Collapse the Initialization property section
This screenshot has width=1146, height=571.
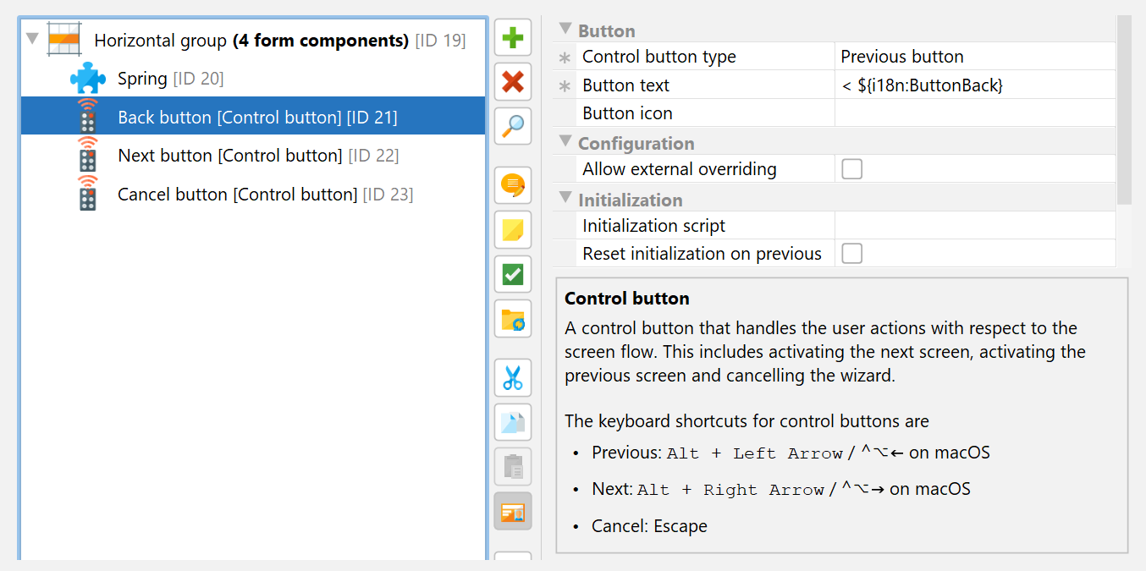pyautogui.click(x=565, y=200)
